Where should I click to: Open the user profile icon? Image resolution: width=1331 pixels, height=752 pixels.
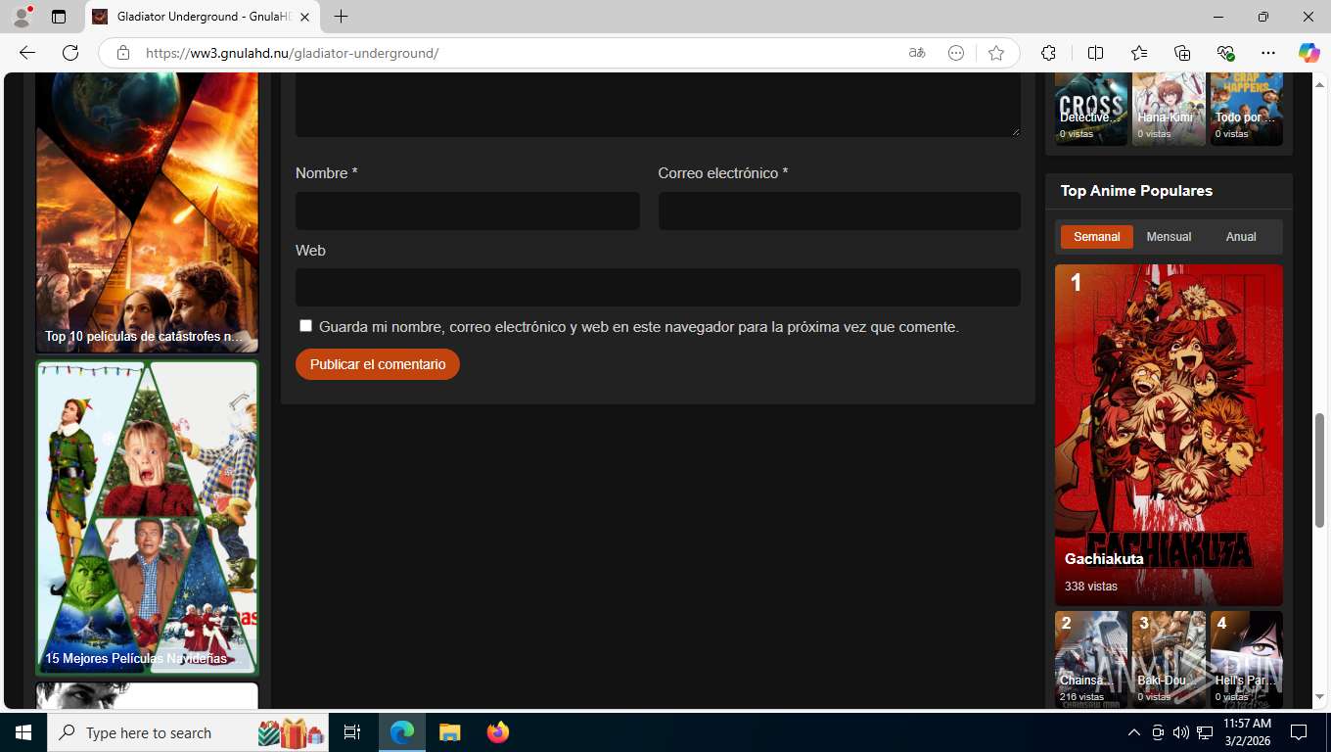click(x=22, y=17)
